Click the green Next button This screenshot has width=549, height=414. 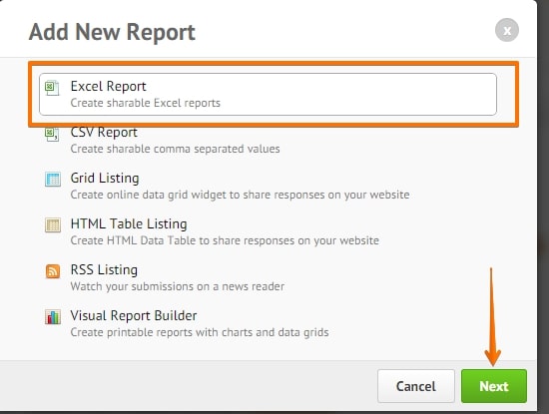(494, 386)
